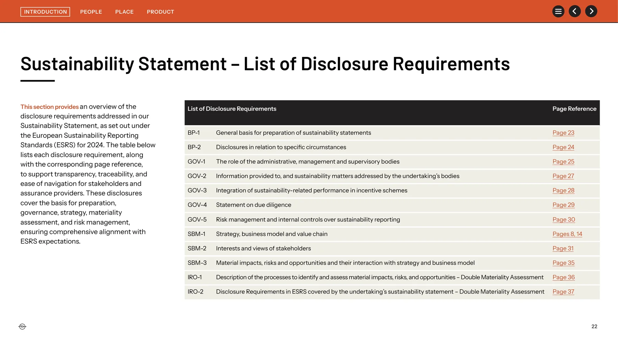This screenshot has width=618, height=347.
Task: Click the page title heading
Action: 265,64
